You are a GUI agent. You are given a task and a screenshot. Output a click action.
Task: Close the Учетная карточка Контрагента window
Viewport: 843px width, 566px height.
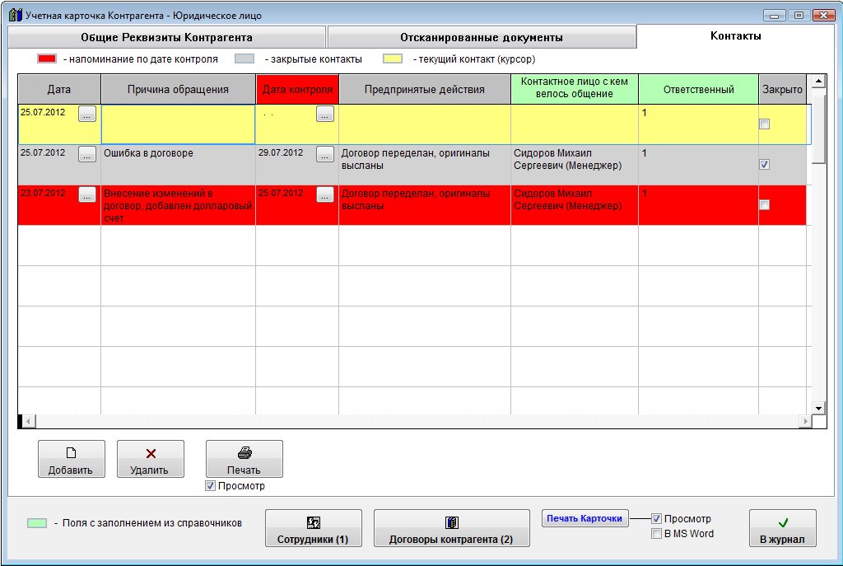click(x=823, y=16)
